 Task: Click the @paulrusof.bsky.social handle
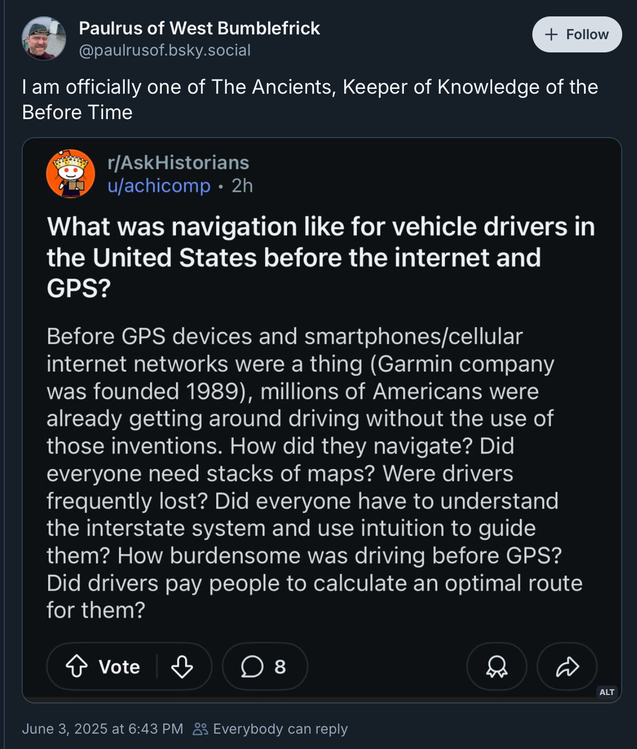(x=165, y=50)
